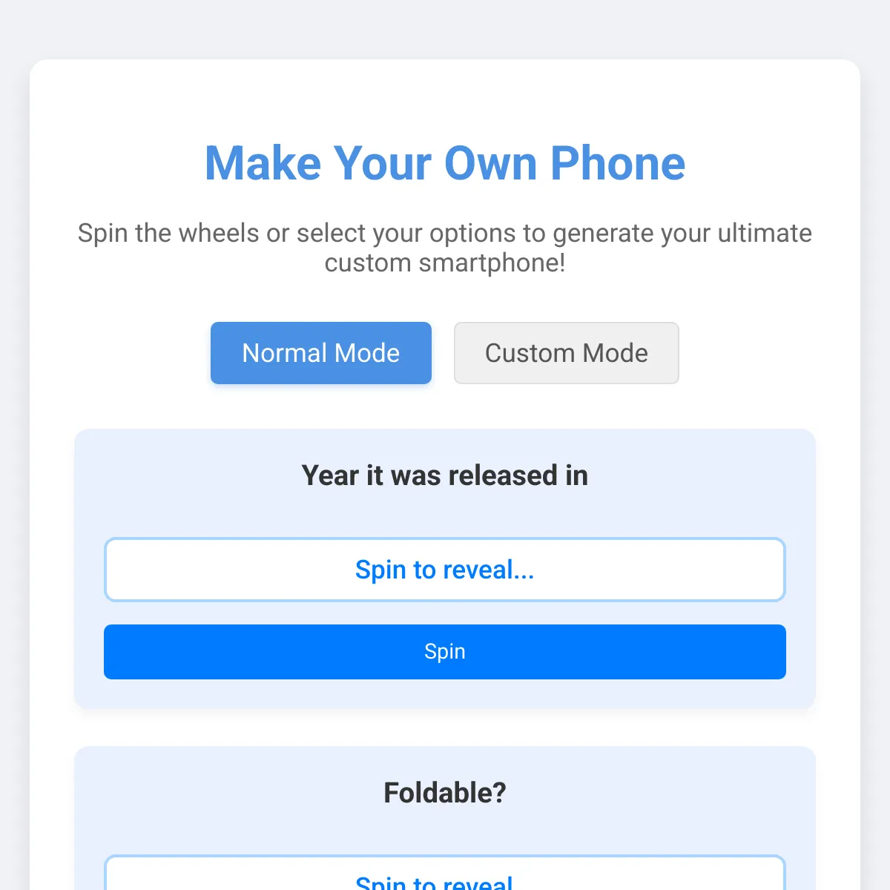Click the words custom smartphone! in the subtitle
Screen dimensions: 890x890
[x=445, y=263]
